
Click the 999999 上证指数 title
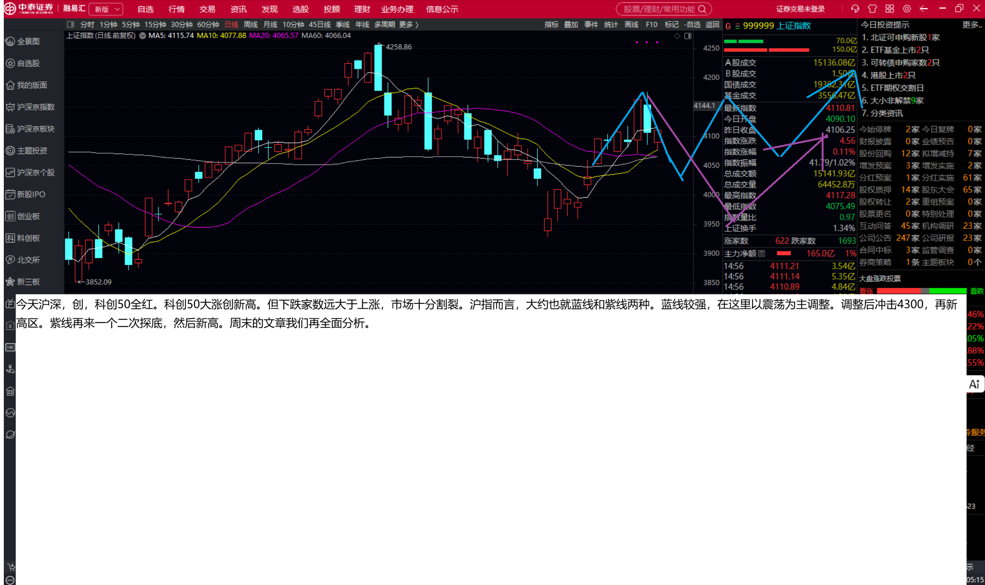click(x=777, y=26)
